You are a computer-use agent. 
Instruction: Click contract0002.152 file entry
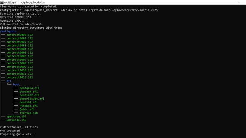coord(20,42)
